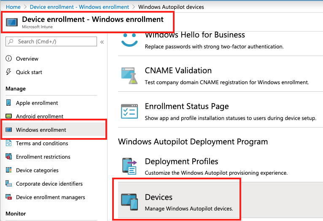The image size is (323, 221).
Task: Click 'Customize the Windows Autopilot provisioning experience' text
Action: [216, 173]
